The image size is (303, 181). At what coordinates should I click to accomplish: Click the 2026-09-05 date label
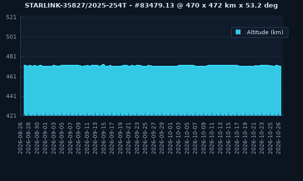[62, 138]
